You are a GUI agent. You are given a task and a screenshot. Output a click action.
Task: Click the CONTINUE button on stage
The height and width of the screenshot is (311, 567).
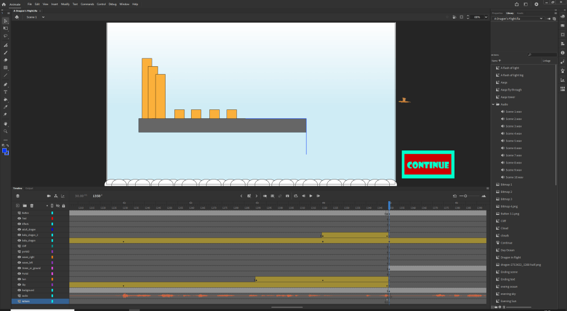[428, 165]
